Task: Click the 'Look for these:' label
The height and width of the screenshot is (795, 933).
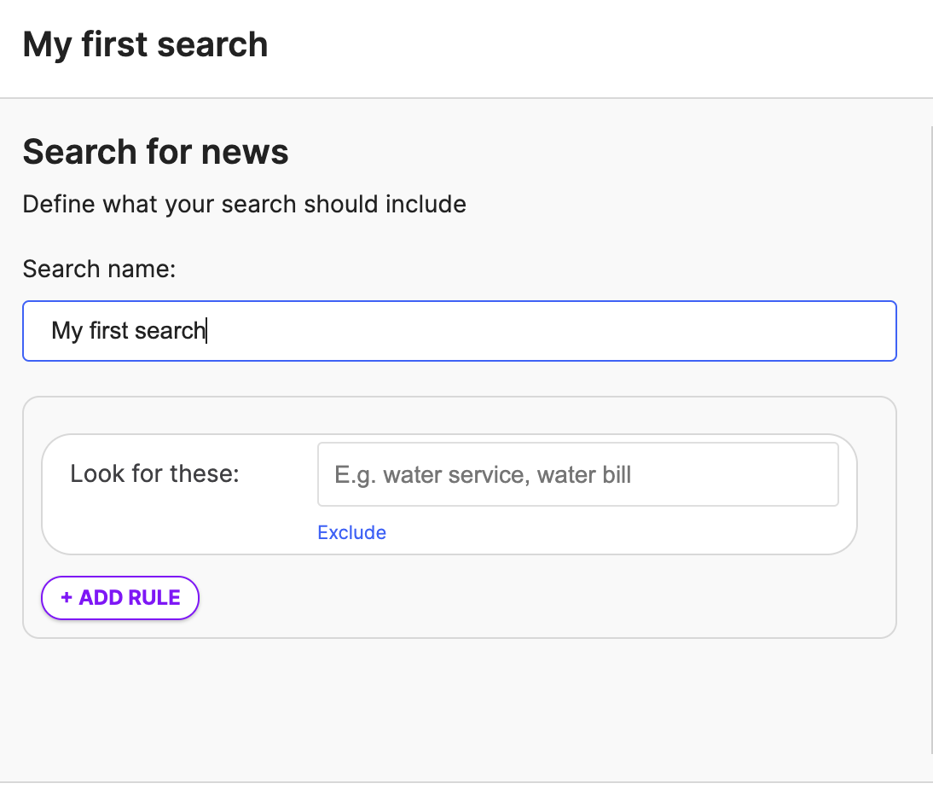Action: coord(154,473)
